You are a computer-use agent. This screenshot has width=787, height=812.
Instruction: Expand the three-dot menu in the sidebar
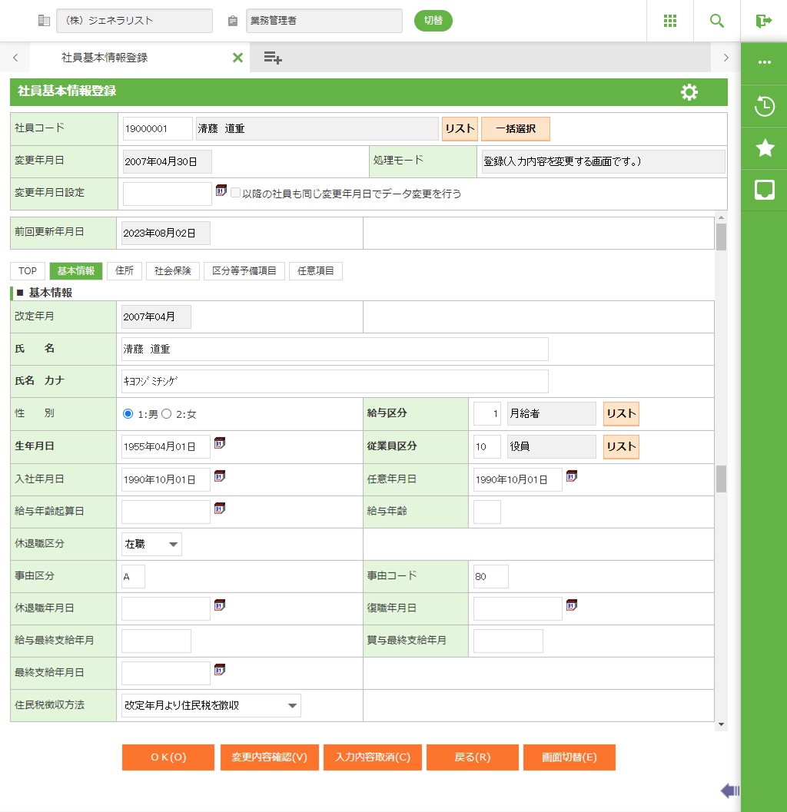(765, 62)
